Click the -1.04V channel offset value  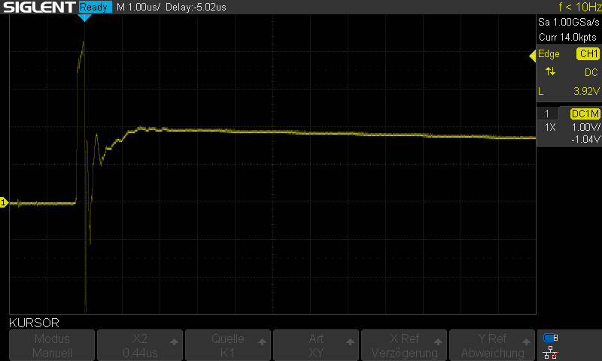click(585, 139)
